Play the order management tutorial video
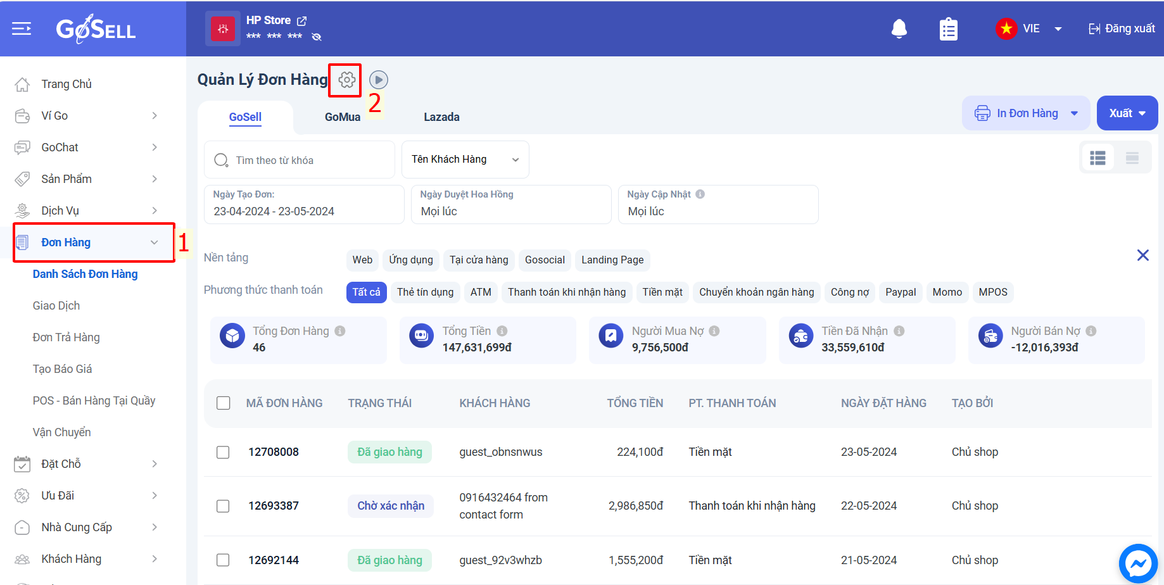1164x585 pixels. pyautogui.click(x=379, y=80)
